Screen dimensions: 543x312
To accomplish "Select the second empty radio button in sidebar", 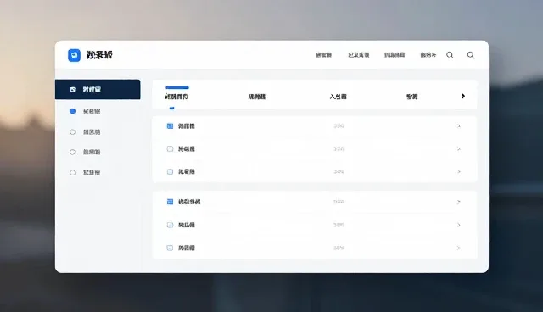I will coord(73,152).
